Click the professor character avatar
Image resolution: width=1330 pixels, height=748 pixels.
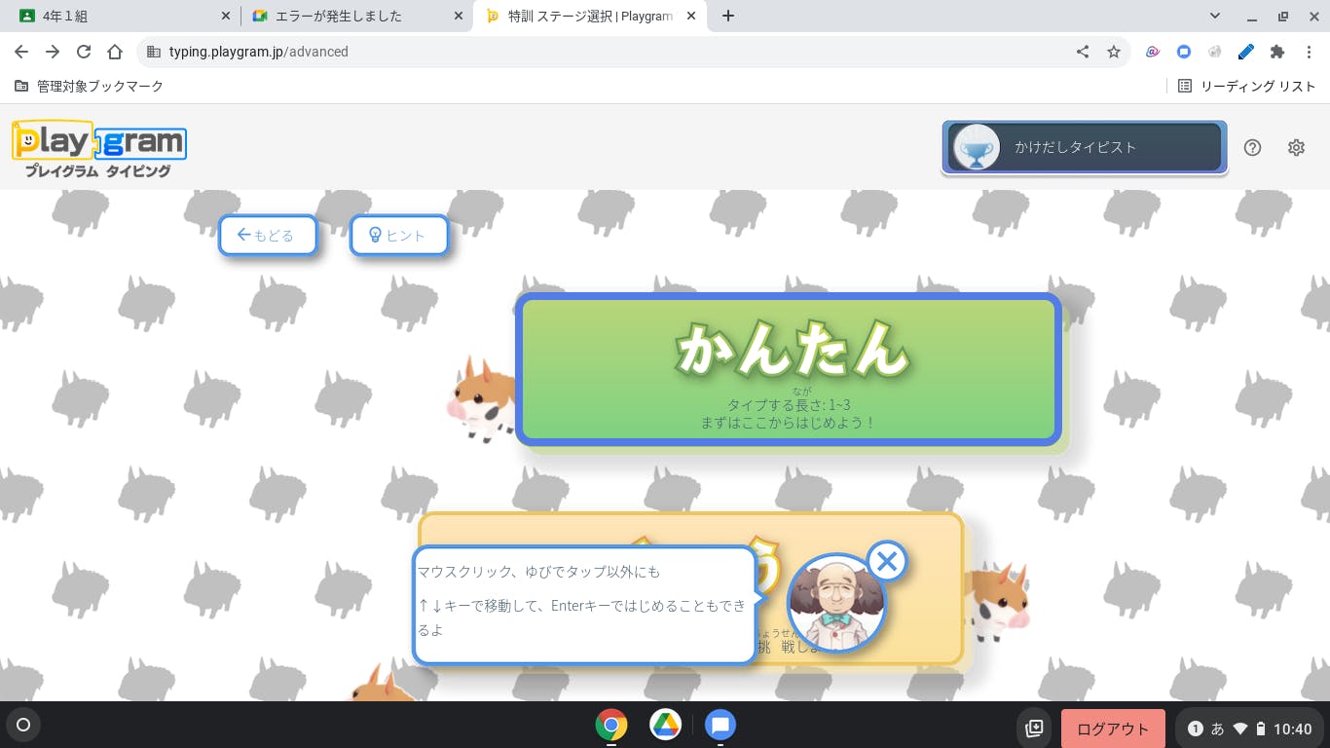(836, 604)
